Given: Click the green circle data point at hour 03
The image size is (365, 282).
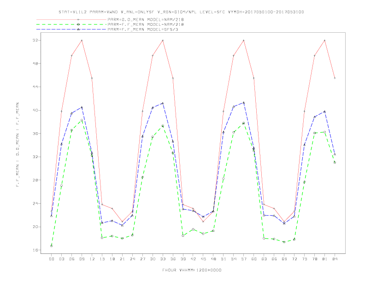Looking at the screenshot, I should [61, 185].
